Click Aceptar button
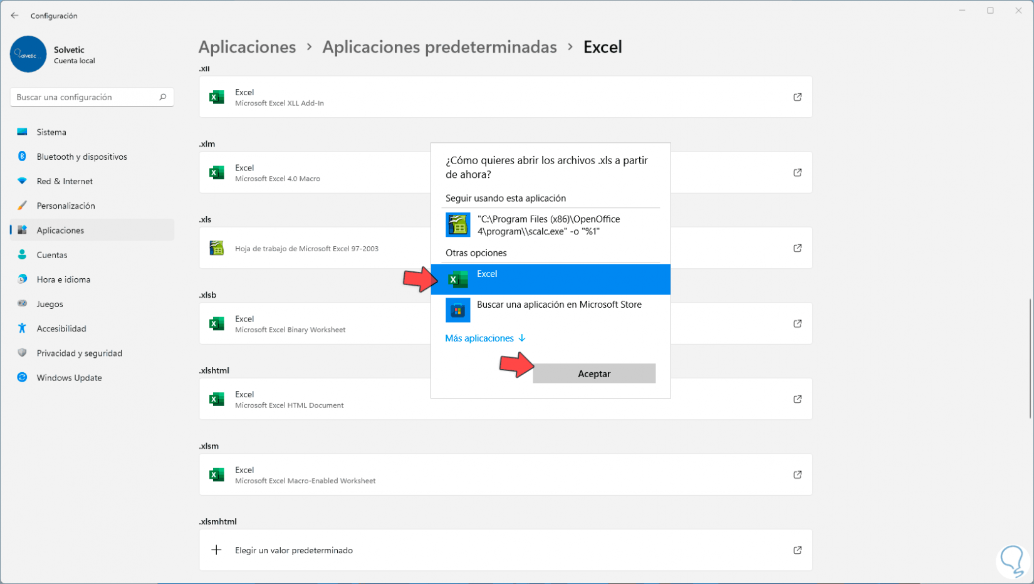Screen dimensions: 1034x584 [594, 373]
